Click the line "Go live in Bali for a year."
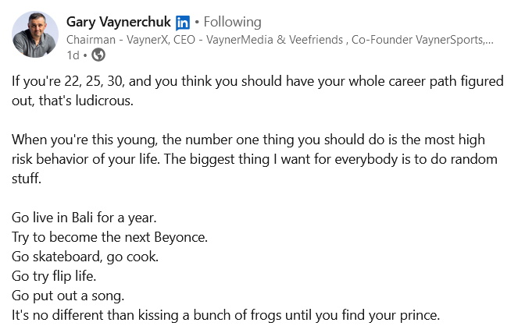This screenshot has height=326, width=518. point(84,218)
